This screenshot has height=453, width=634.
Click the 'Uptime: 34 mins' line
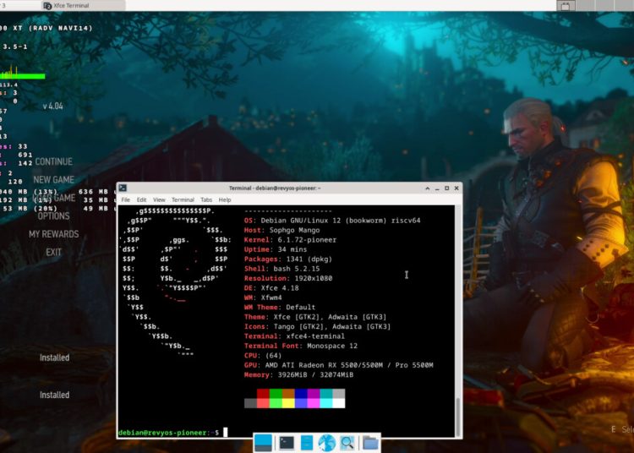[276, 249]
